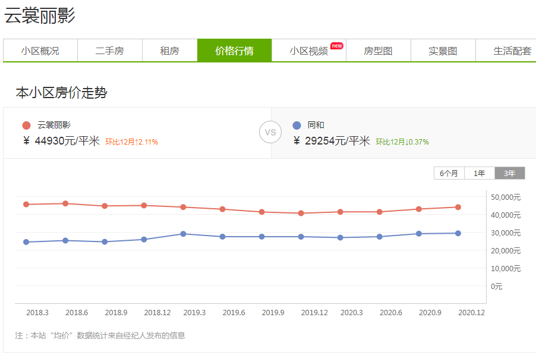536x358 pixels.
Task: Click blue data point for 2019.12
Action: point(301,237)
